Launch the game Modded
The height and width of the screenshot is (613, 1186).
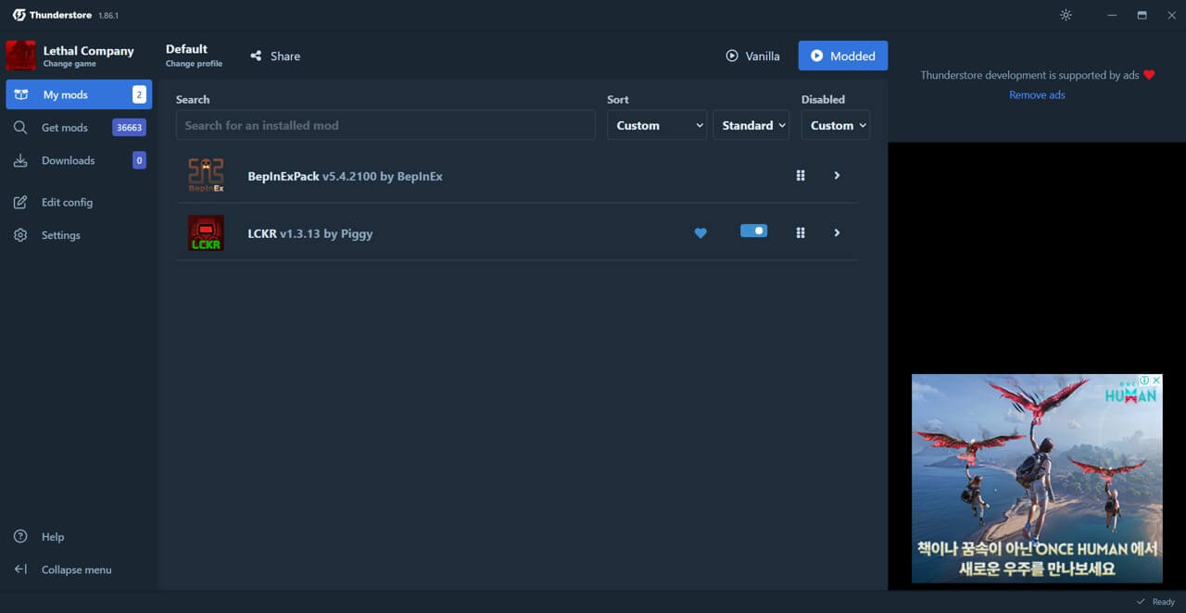(843, 56)
